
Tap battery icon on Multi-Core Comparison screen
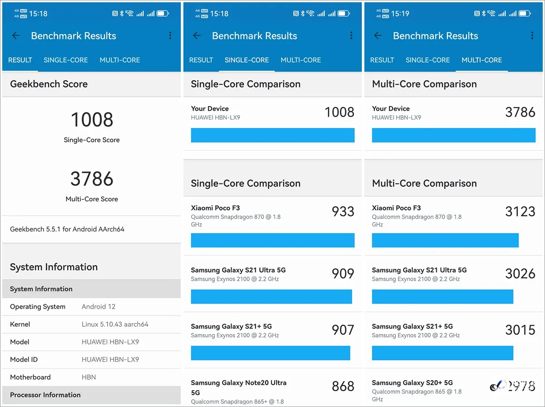(x=525, y=14)
